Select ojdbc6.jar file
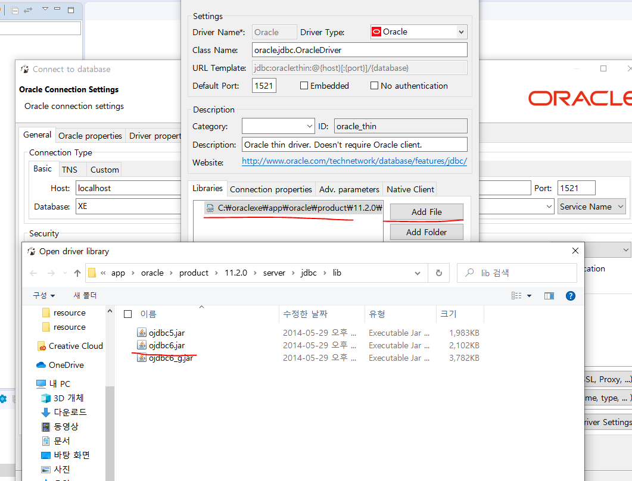632x481 pixels. tap(167, 345)
